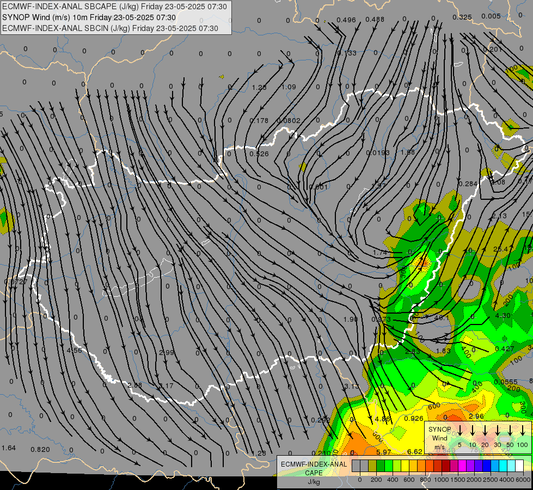The height and width of the screenshot is (490, 533).
Task: Click the 1.90 value on the map
Action: tap(351, 319)
